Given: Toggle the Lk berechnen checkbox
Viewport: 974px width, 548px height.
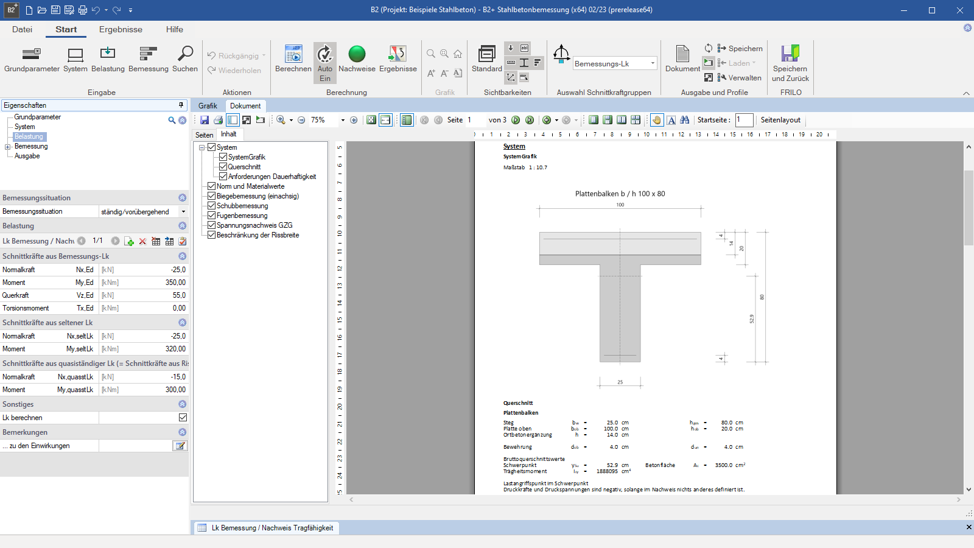Looking at the screenshot, I should [x=183, y=418].
